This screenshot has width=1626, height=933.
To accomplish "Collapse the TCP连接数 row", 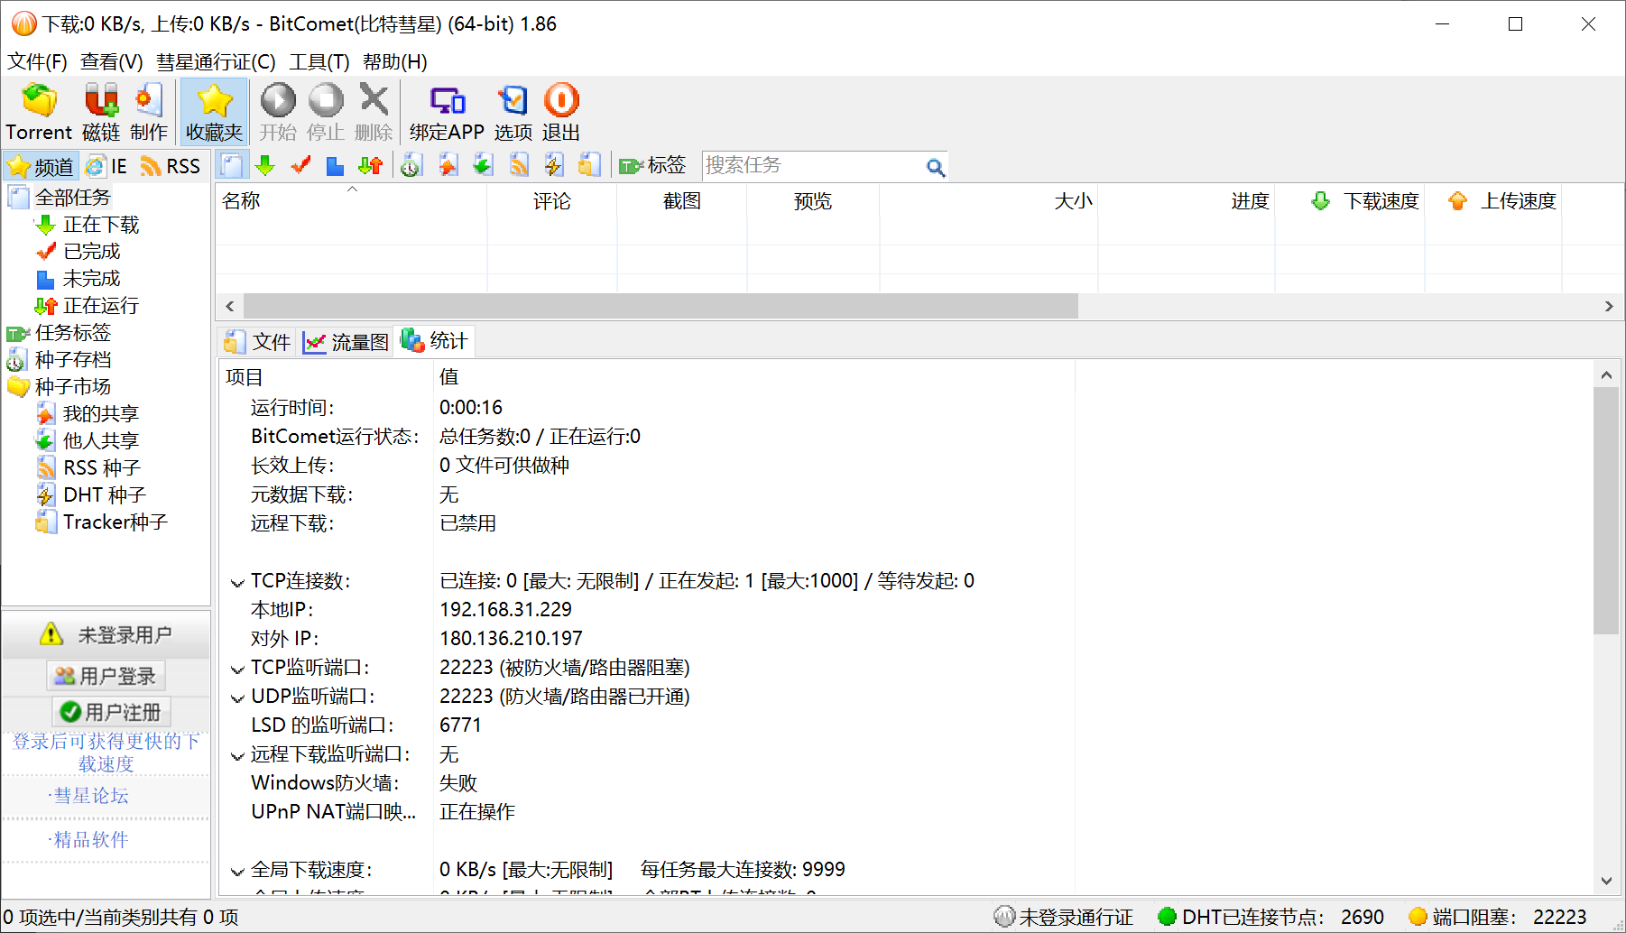I will pyautogui.click(x=237, y=582).
